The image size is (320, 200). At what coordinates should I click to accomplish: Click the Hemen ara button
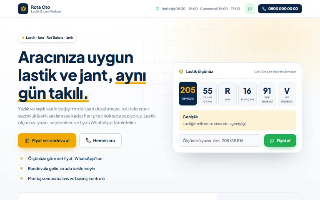[100, 140]
